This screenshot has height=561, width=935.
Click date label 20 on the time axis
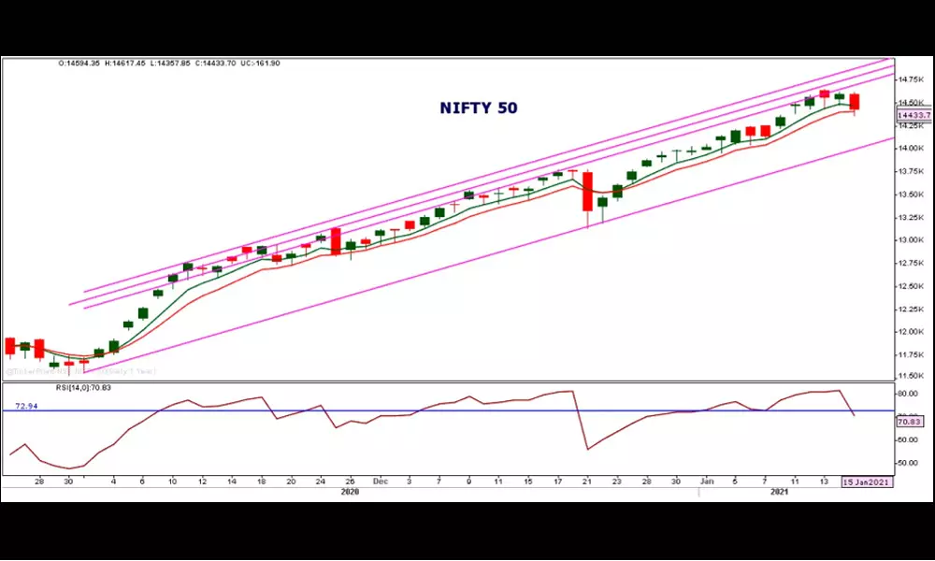291,482
